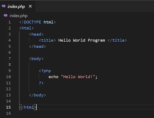This screenshot has height=118, width=154.
Task: Click the opening html tag on line 2
Action: tap(26, 28)
